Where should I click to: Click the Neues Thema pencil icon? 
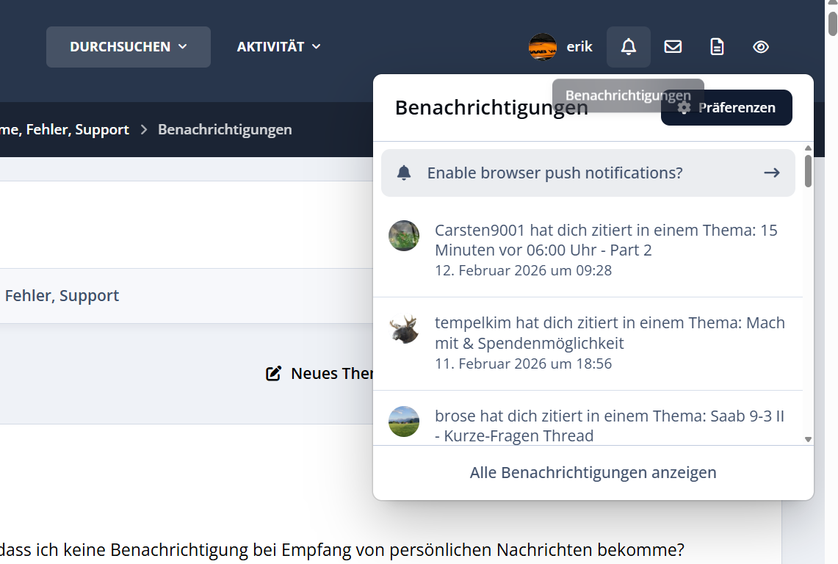point(273,374)
